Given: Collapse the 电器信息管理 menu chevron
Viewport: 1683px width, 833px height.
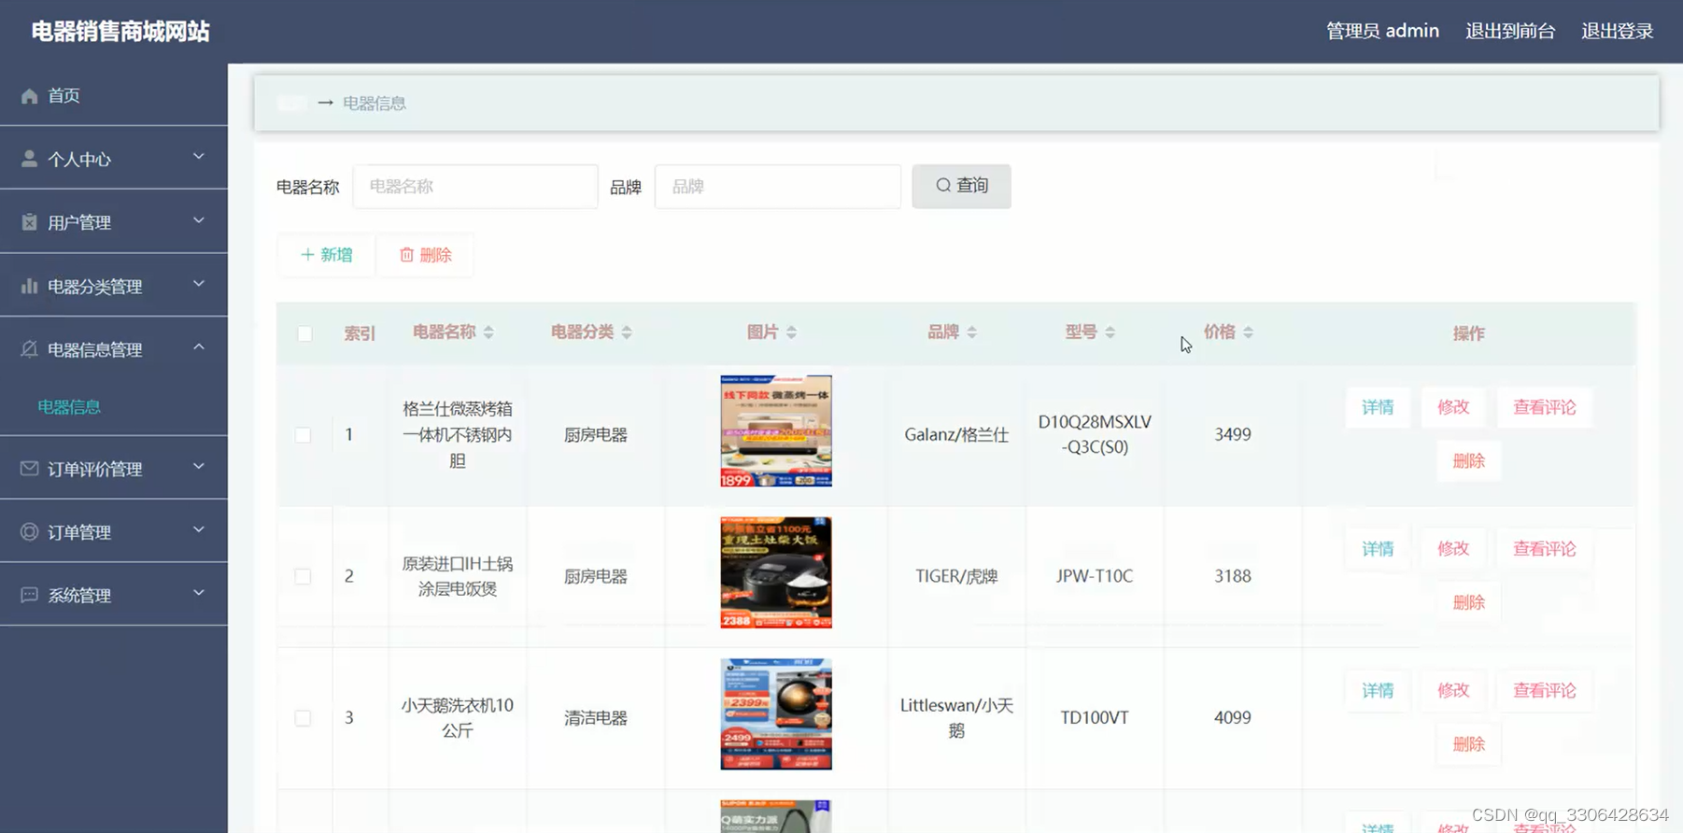Looking at the screenshot, I should pos(198,347).
